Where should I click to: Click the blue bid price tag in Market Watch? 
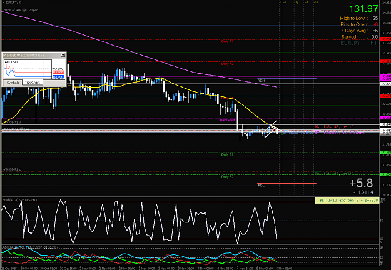(x=58, y=77)
